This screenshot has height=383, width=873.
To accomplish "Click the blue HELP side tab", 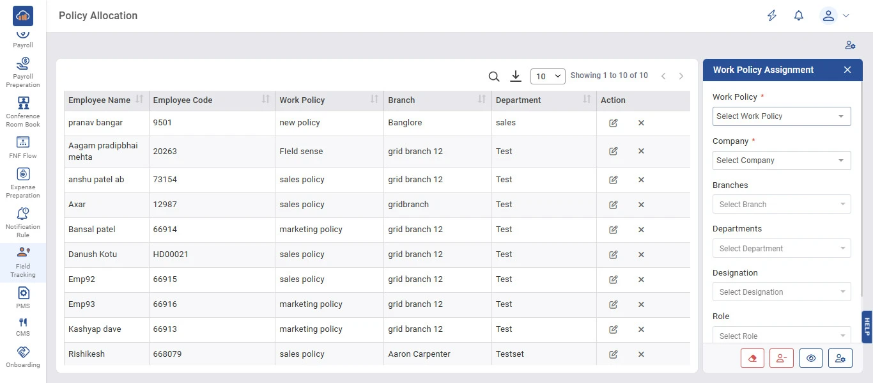I will point(867,327).
